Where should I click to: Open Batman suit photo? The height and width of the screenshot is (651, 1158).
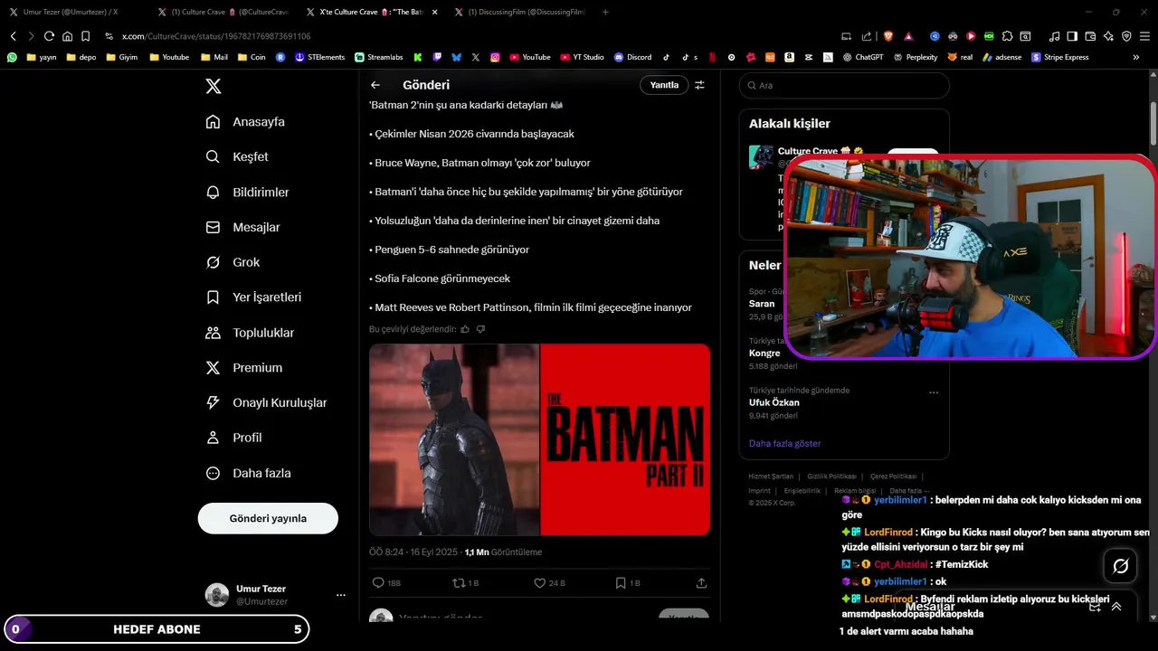454,439
